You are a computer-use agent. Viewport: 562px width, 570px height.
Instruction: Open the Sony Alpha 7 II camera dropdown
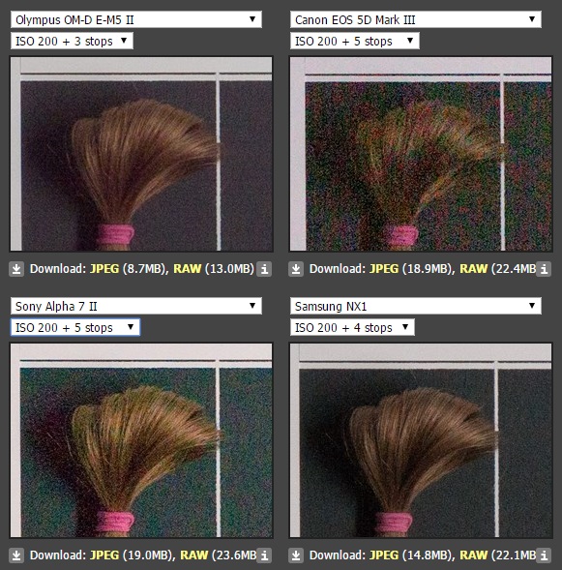tap(136, 306)
